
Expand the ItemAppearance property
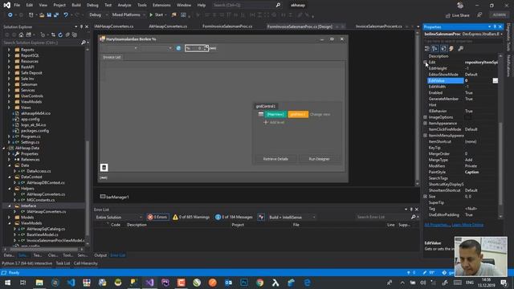(425, 124)
